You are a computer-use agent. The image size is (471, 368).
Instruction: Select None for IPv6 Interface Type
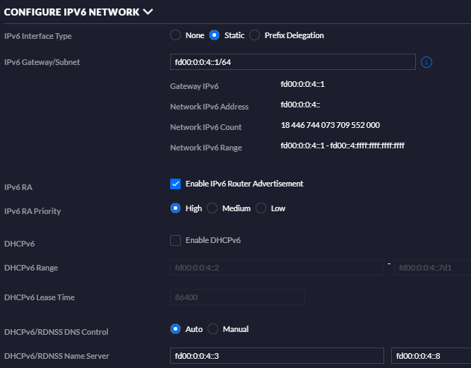point(175,35)
